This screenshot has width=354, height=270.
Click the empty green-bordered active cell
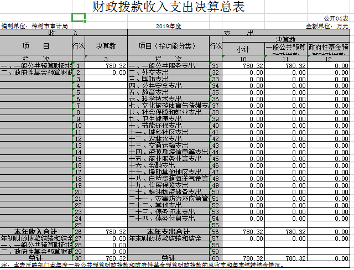point(79,18)
